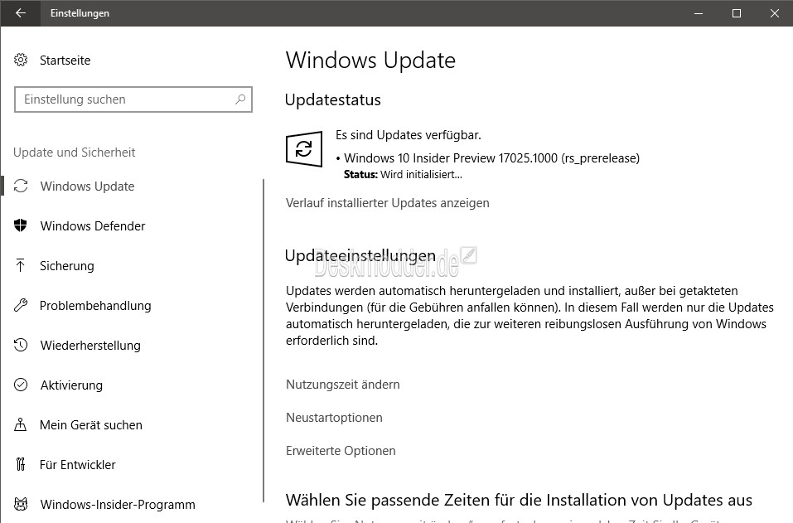Click the Wiederherstellung history icon
Viewport: 793px width, 523px height.
pyautogui.click(x=21, y=345)
